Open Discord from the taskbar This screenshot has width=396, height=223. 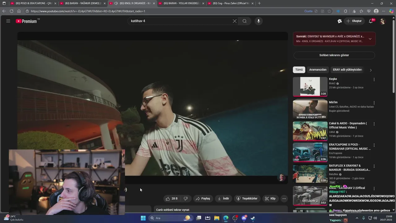point(244,218)
